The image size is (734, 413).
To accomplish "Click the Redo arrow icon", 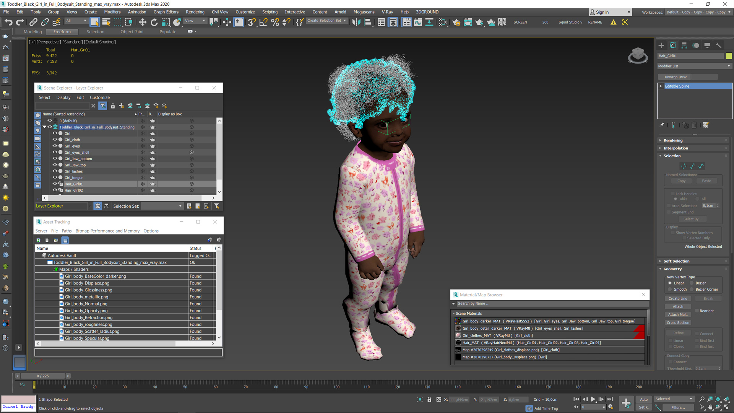I will 20,22.
